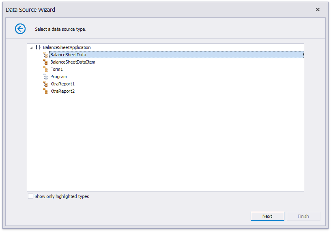Click the BalanceSheetApplication namespace braces icon
The width and height of the screenshot is (331, 232).
pyautogui.click(x=38, y=47)
